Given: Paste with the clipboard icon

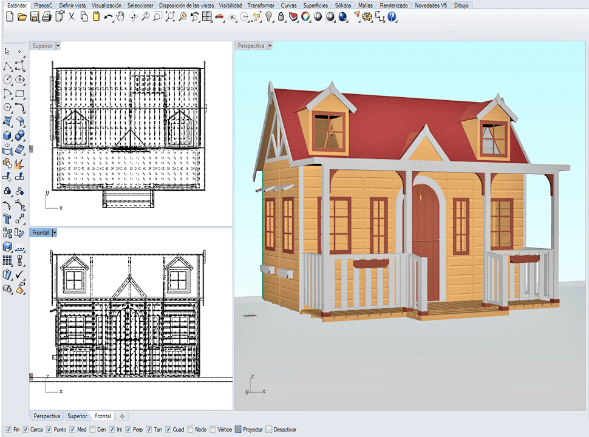Looking at the screenshot, I should 96,16.
